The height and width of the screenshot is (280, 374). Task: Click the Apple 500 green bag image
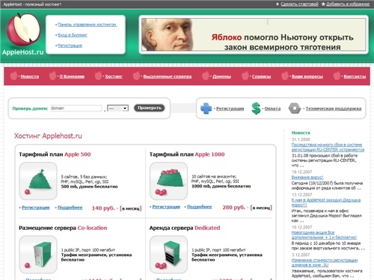[38, 181]
